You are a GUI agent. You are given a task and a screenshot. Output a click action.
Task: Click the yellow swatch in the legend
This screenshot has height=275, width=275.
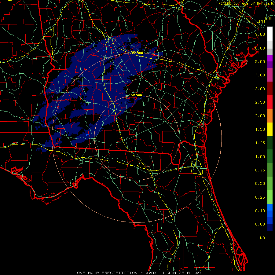point(270,129)
